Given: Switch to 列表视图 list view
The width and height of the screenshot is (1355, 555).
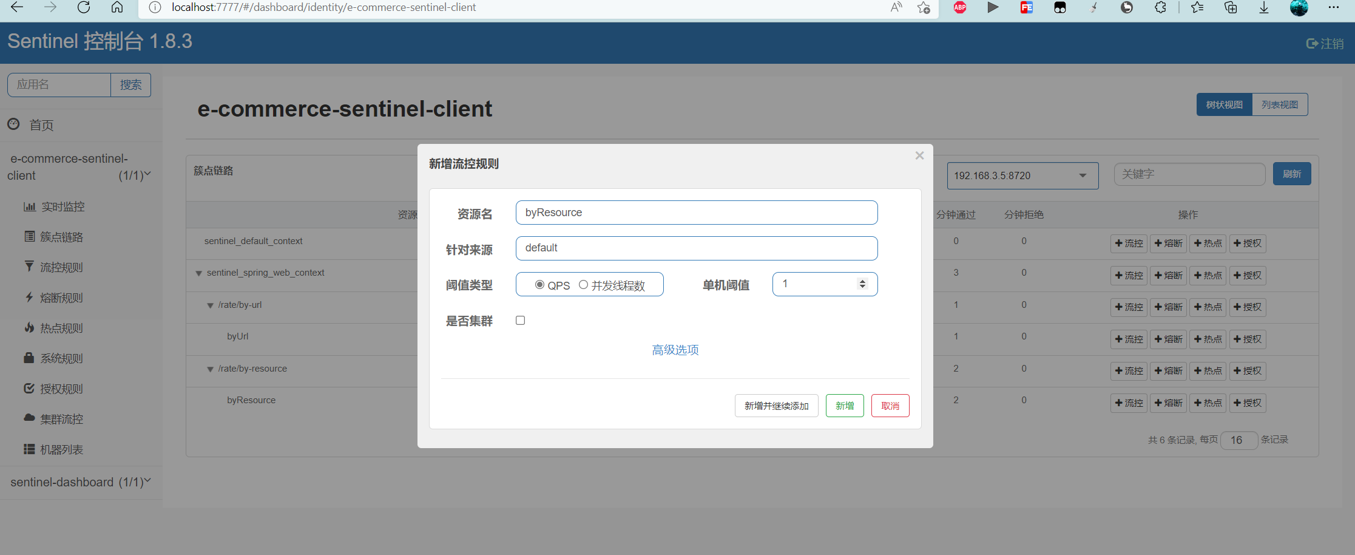Looking at the screenshot, I should (1280, 104).
